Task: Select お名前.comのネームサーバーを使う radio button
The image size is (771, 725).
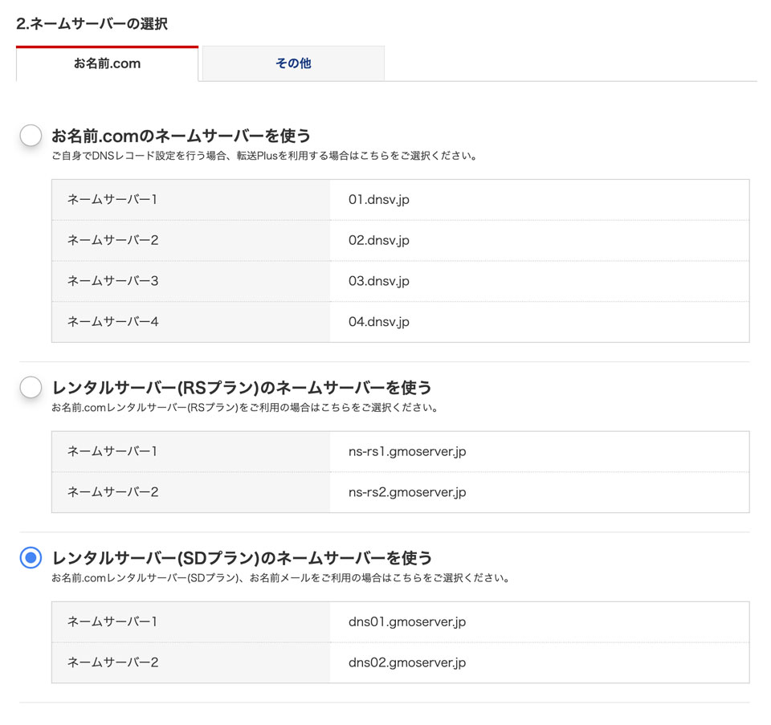Action: [x=31, y=135]
